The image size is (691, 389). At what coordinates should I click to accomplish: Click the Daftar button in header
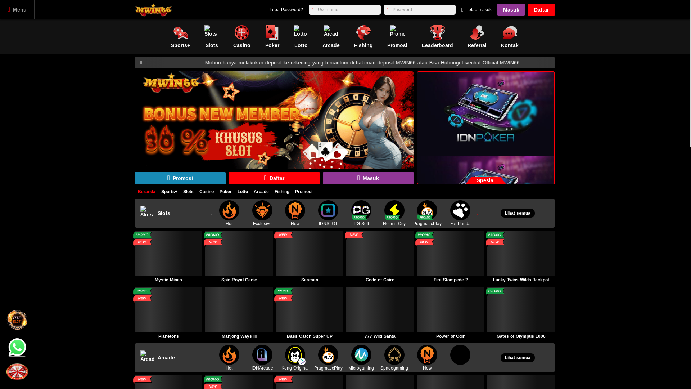coord(541,10)
